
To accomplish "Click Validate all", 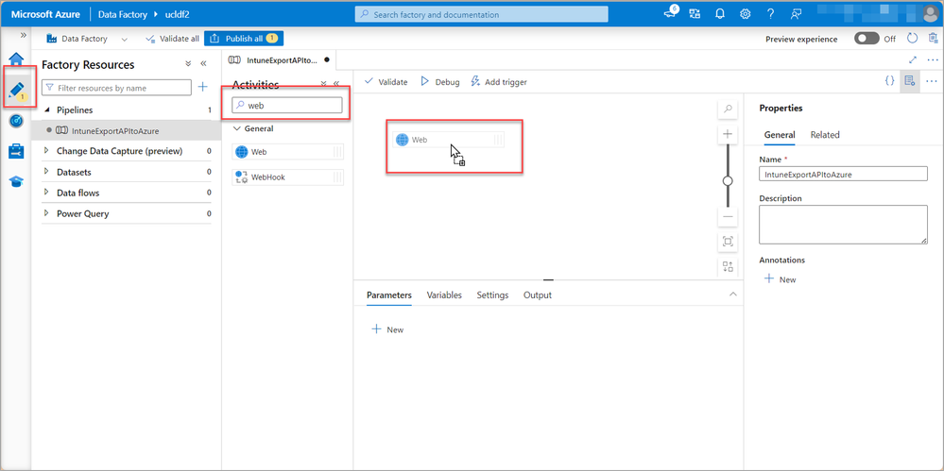I will point(173,39).
